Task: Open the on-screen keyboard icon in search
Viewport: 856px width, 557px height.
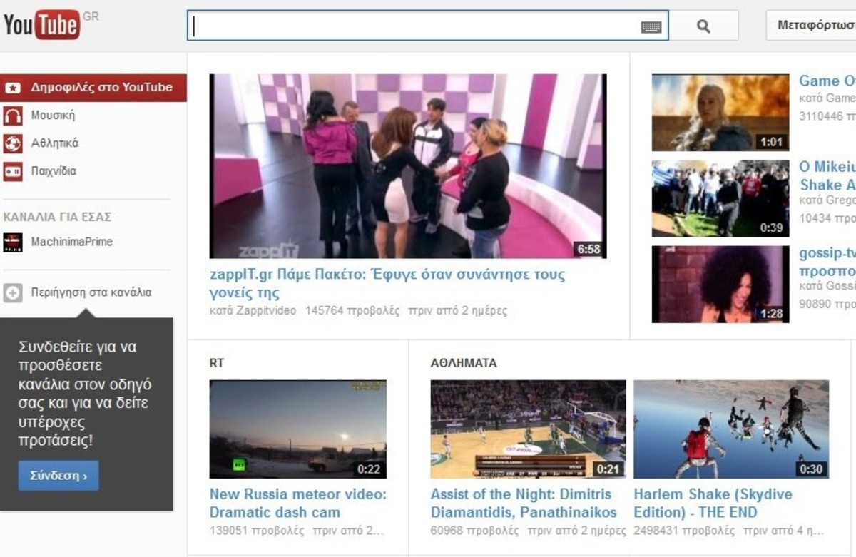Action: [651, 27]
